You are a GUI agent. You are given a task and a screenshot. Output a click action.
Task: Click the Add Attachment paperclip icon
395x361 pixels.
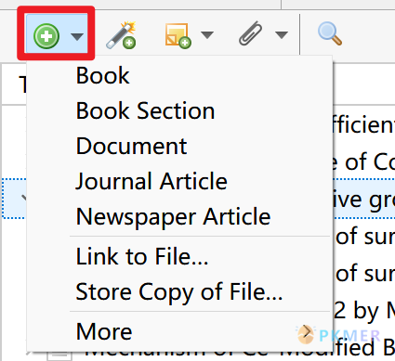click(250, 33)
